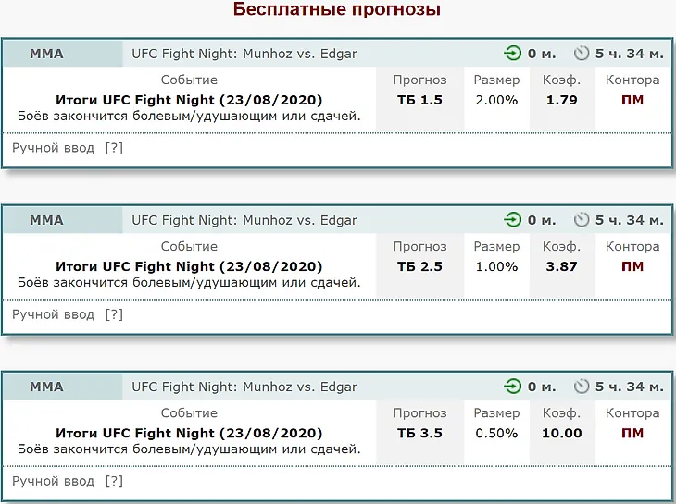Click the Бесплатные прогнозы heading

pyautogui.click(x=337, y=9)
